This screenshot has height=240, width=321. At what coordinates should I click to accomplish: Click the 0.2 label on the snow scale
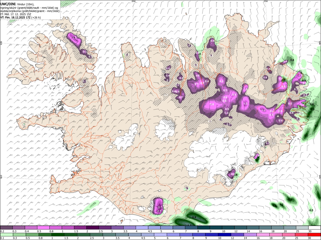(x=2, y=231)
